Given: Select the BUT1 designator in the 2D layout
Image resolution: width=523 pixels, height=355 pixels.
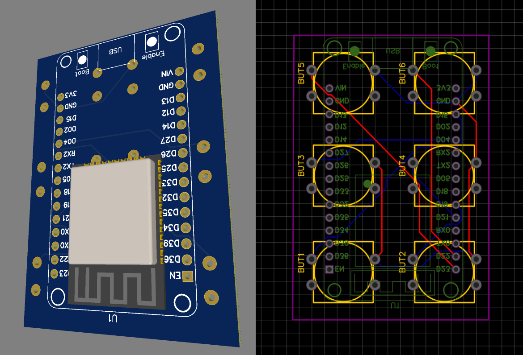Looking at the screenshot, I should click(301, 263).
